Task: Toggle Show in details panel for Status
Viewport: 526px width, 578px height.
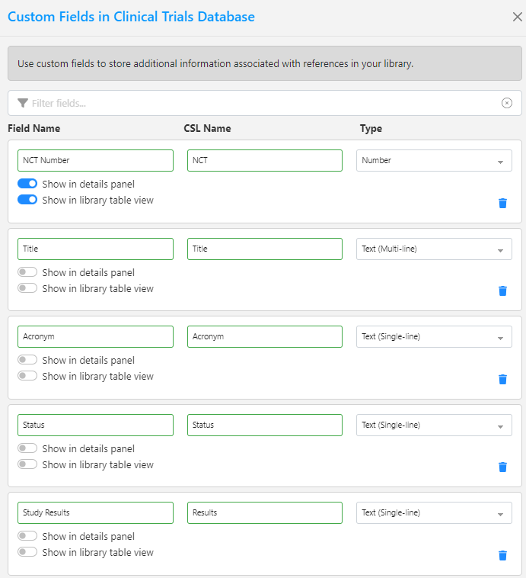Action: [x=27, y=448]
